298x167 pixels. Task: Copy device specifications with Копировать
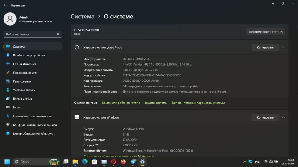pos(265,47)
